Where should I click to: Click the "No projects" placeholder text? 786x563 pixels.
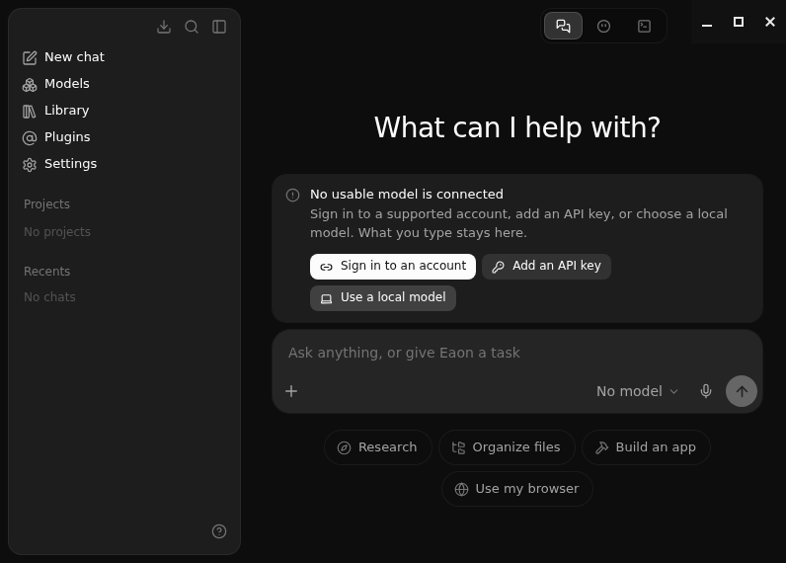tap(57, 232)
